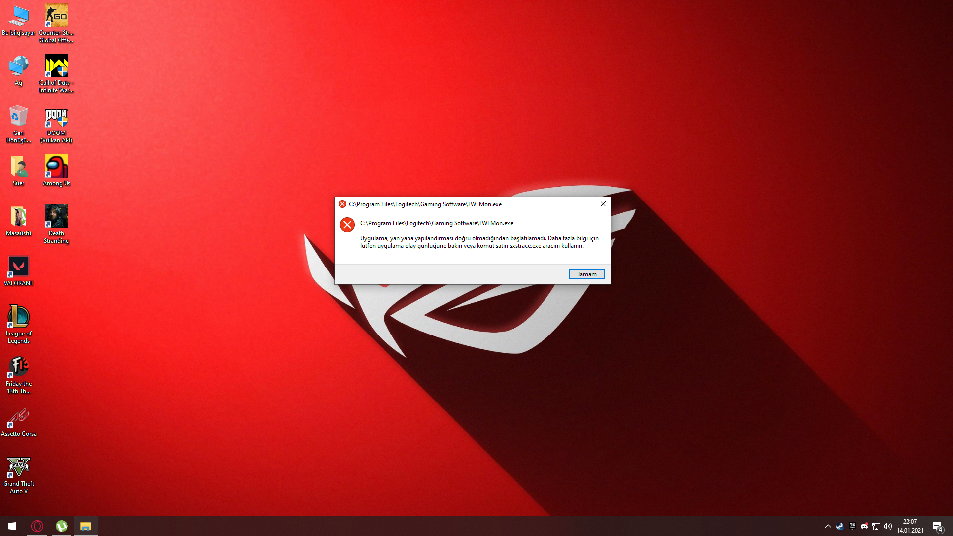This screenshot has width=953, height=536.
Task: Select the Geri Dönüşüm recycle bin icon
Action: 19,124
